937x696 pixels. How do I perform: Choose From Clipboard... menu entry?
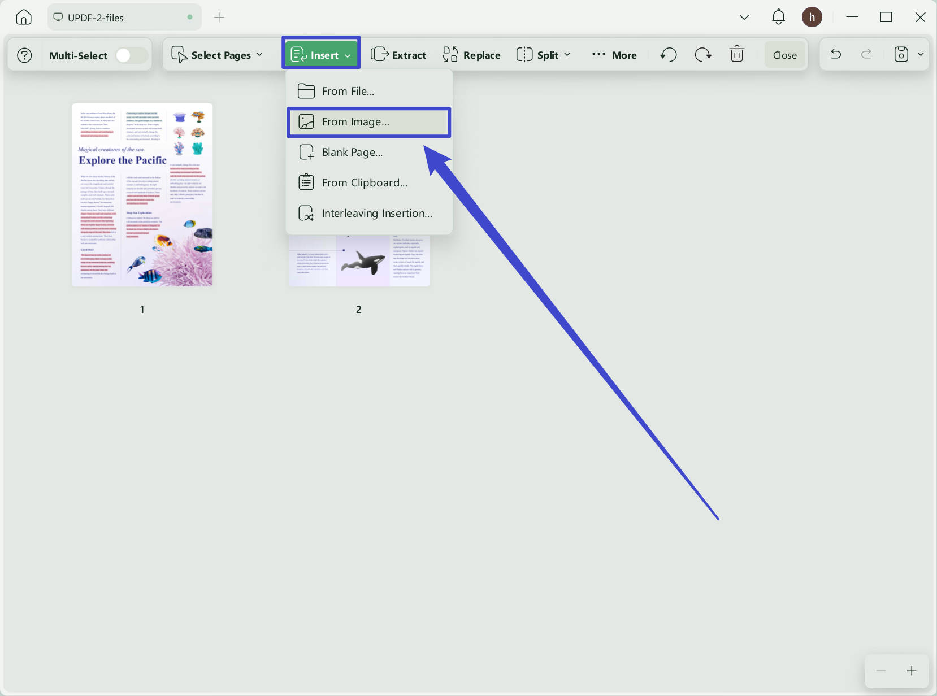(369, 183)
